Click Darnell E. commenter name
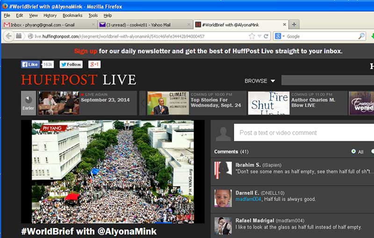The height and width of the screenshot is (238, 374). tap(247, 193)
